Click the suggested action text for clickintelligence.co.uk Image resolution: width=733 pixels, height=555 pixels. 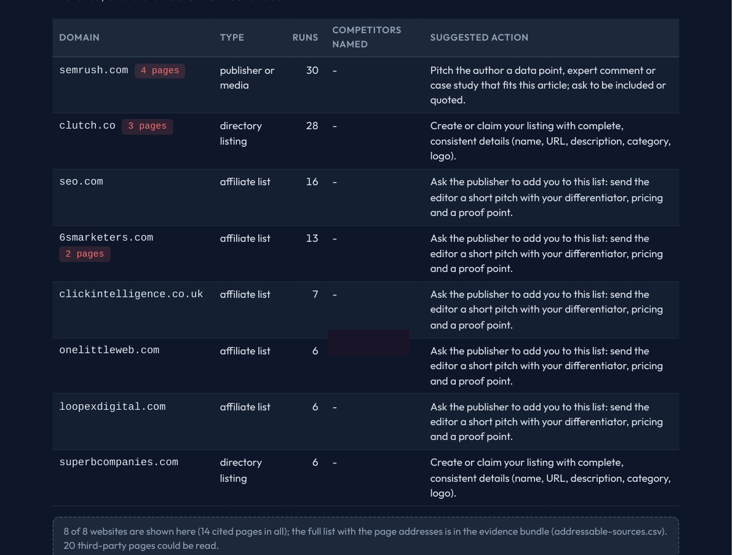point(547,309)
